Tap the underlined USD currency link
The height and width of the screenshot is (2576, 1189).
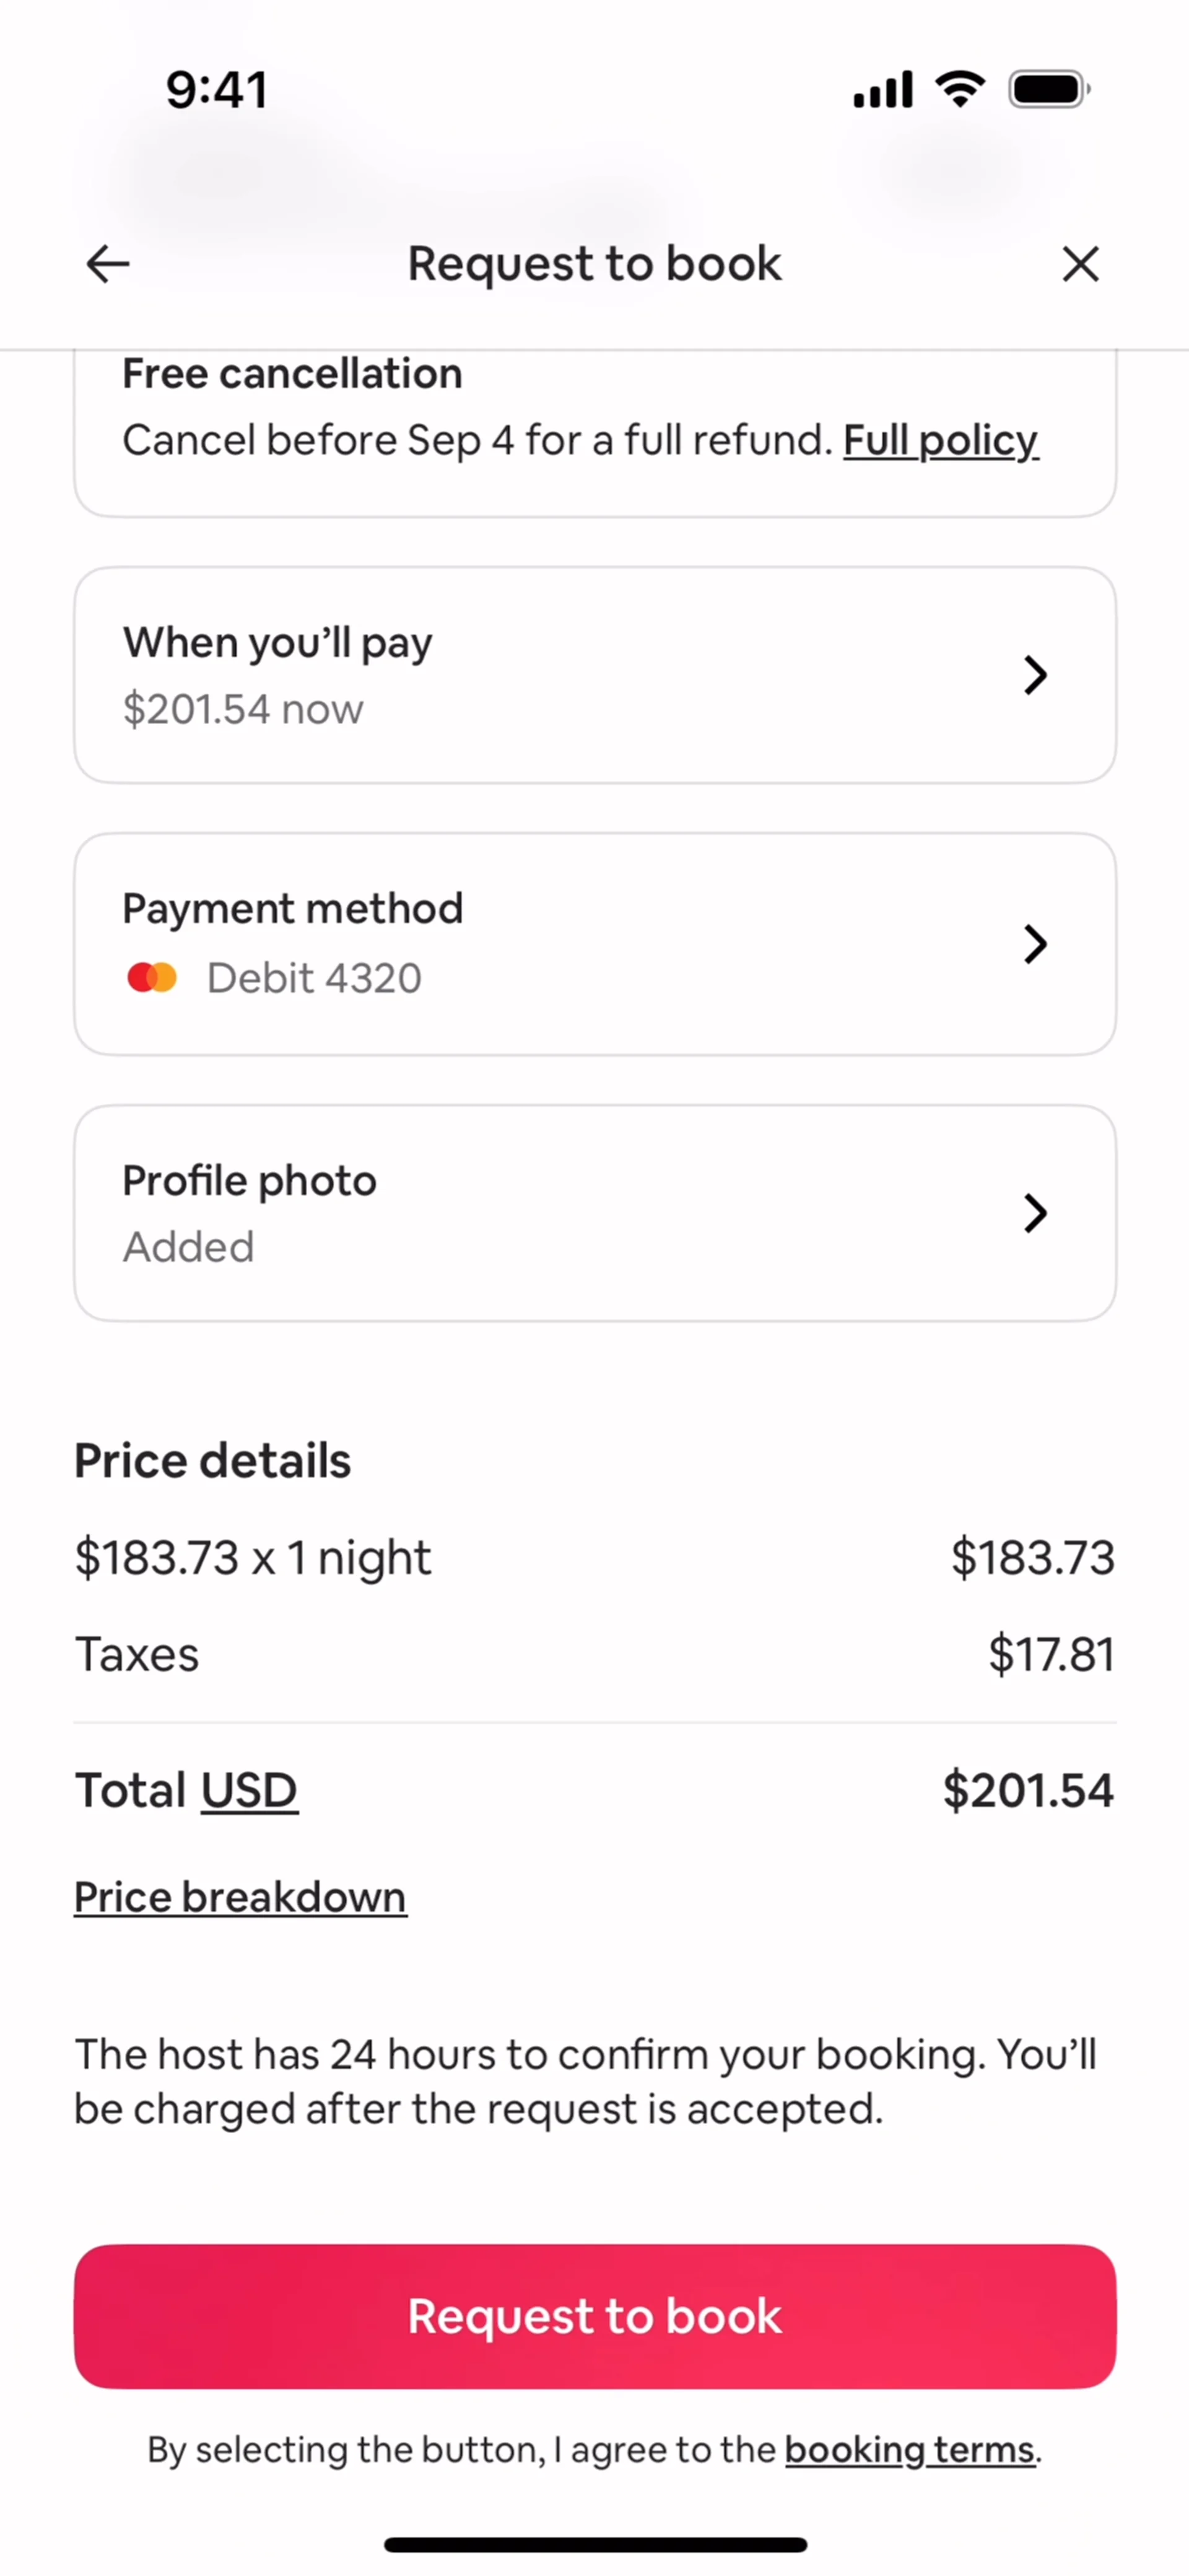pyautogui.click(x=249, y=1790)
